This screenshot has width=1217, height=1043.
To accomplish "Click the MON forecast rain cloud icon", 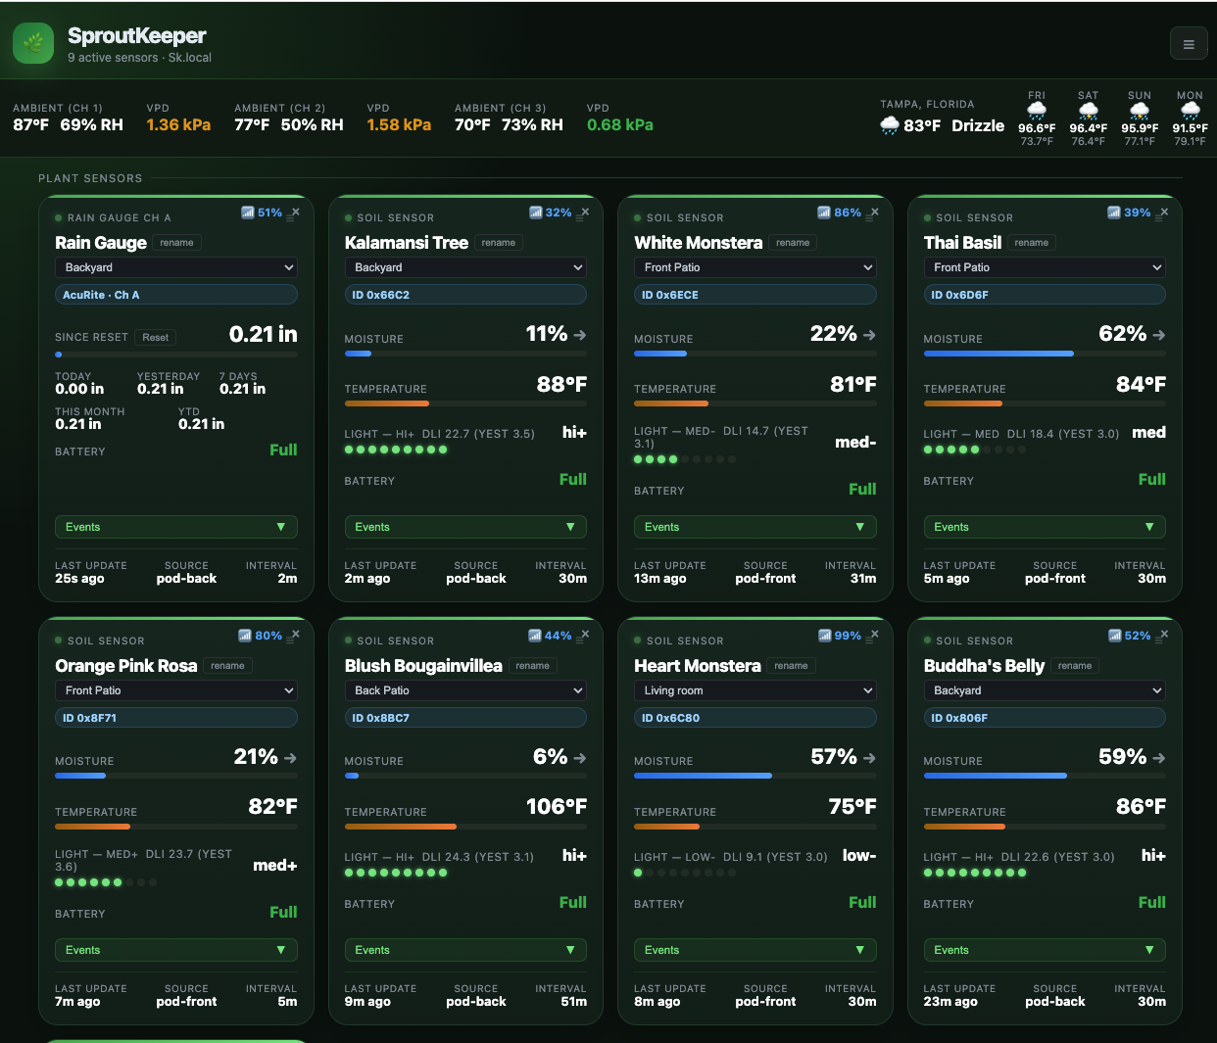I will (x=1191, y=112).
